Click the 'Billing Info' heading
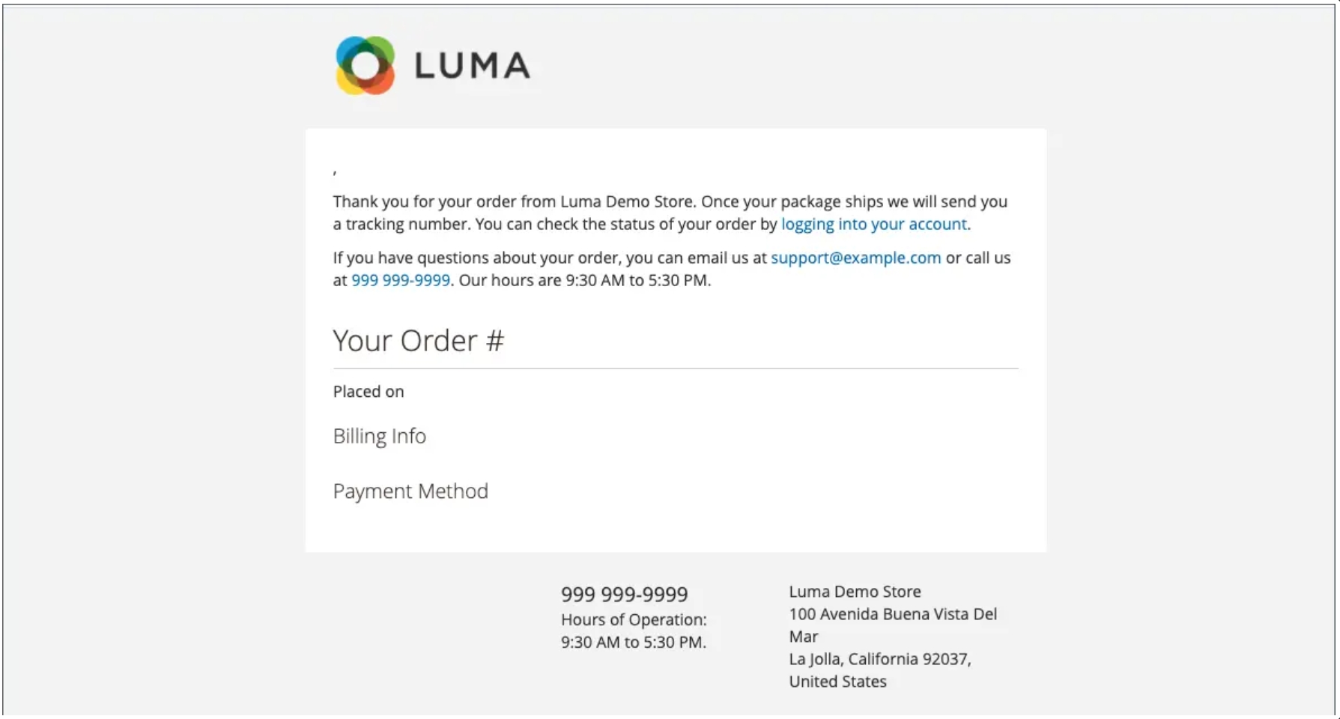 [380, 436]
